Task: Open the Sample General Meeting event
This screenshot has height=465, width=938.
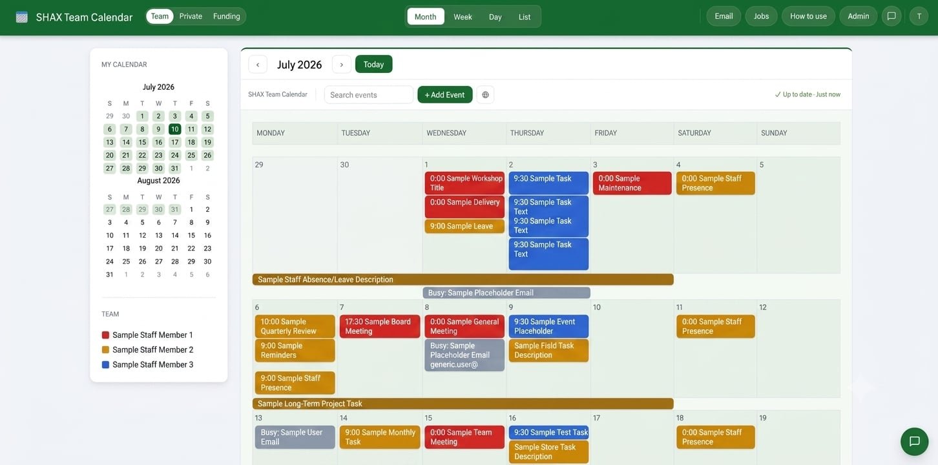Action: 464,327
